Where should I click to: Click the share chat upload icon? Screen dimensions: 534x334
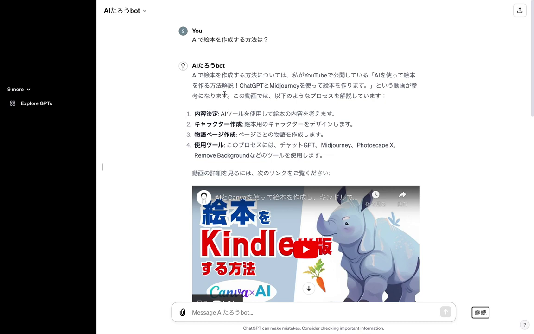pos(520,11)
